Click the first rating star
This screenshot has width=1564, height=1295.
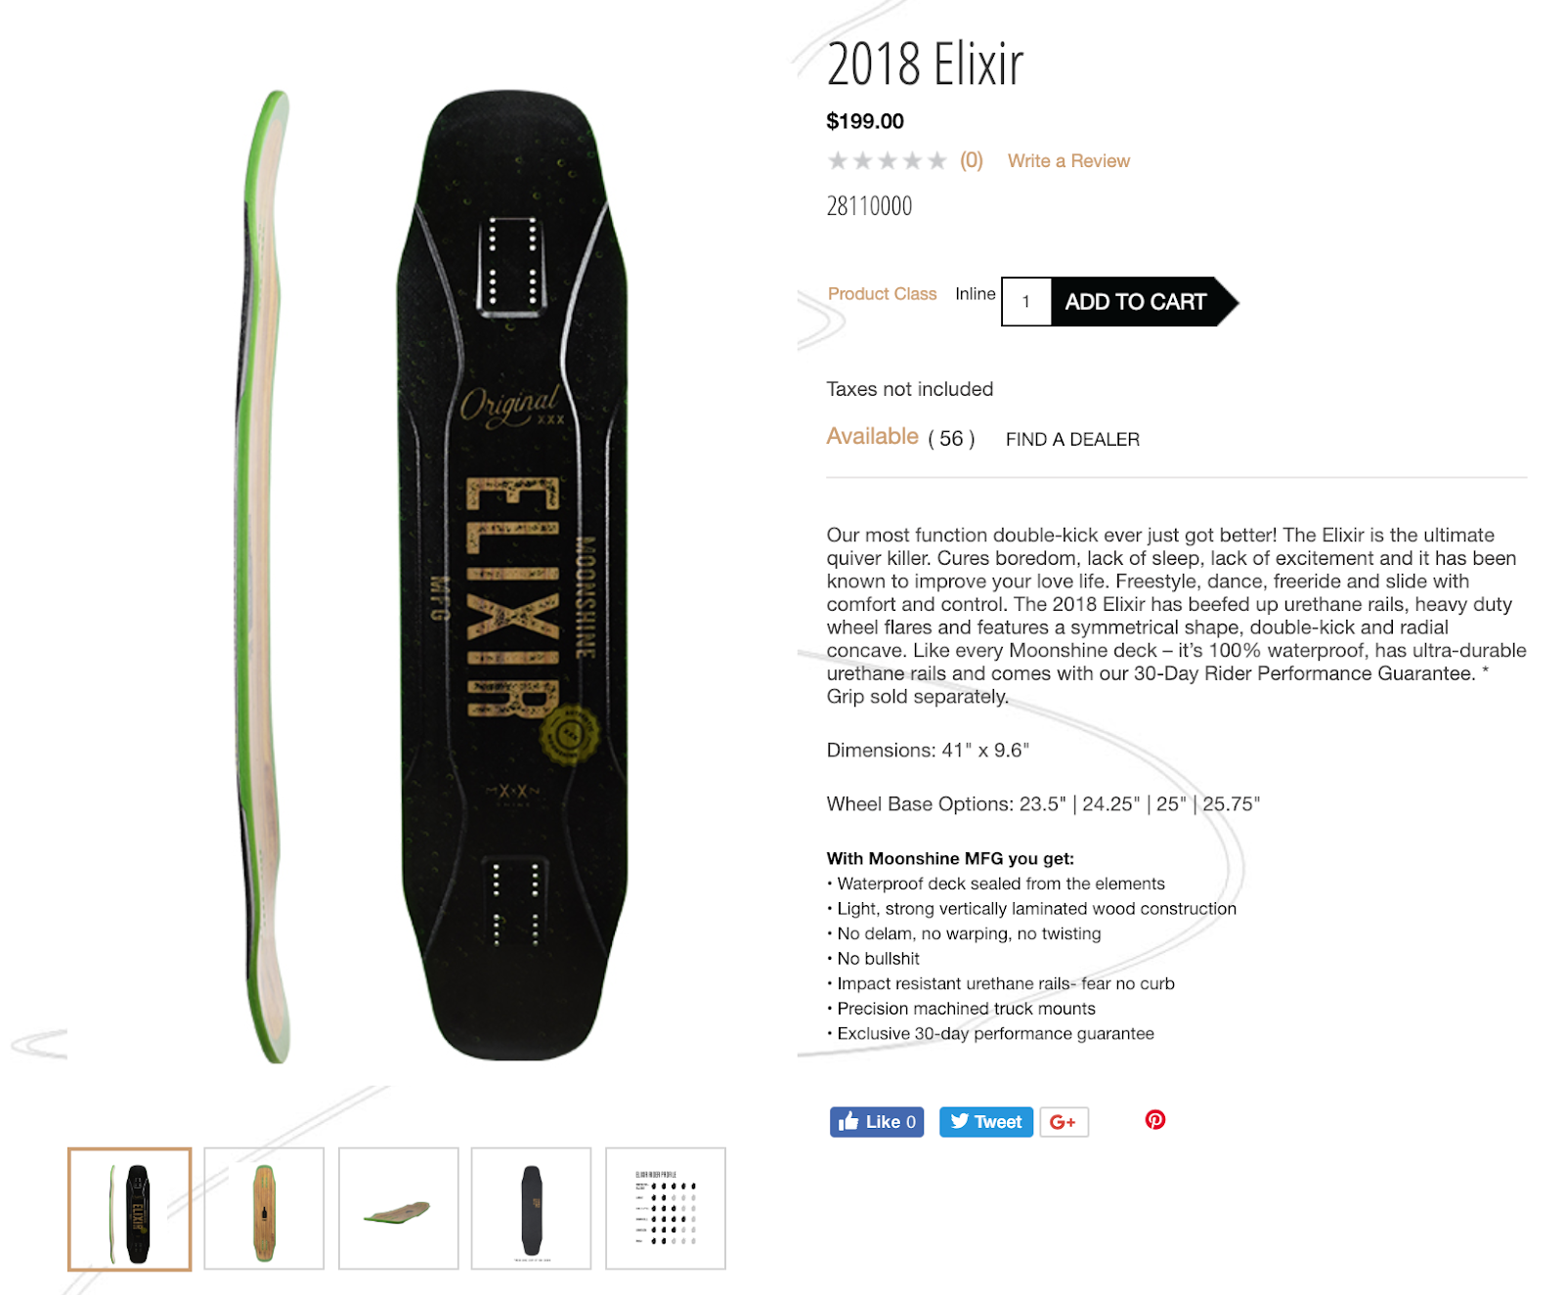pos(838,160)
